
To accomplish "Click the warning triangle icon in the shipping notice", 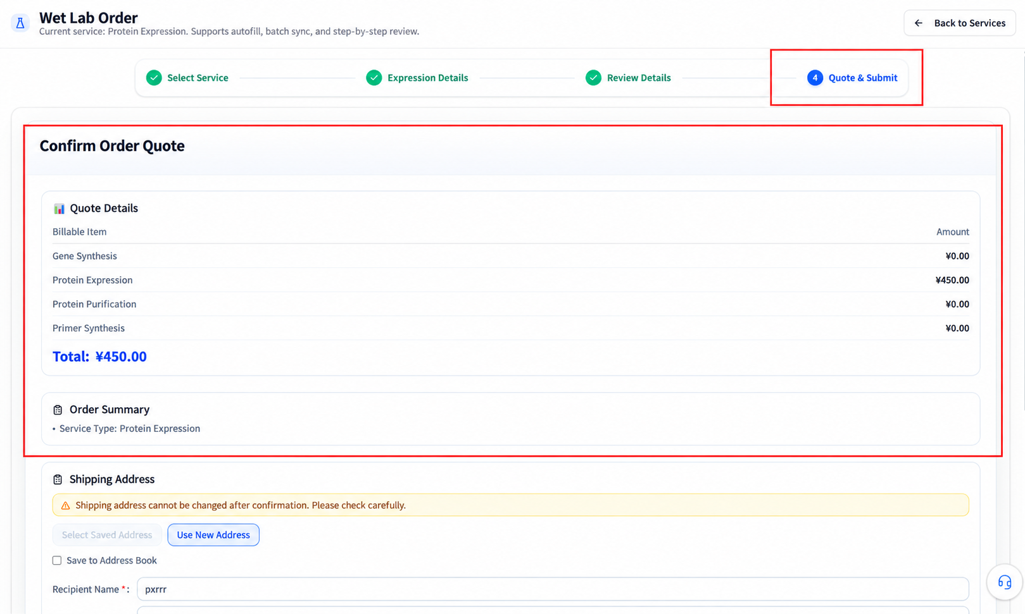I will (x=65, y=505).
